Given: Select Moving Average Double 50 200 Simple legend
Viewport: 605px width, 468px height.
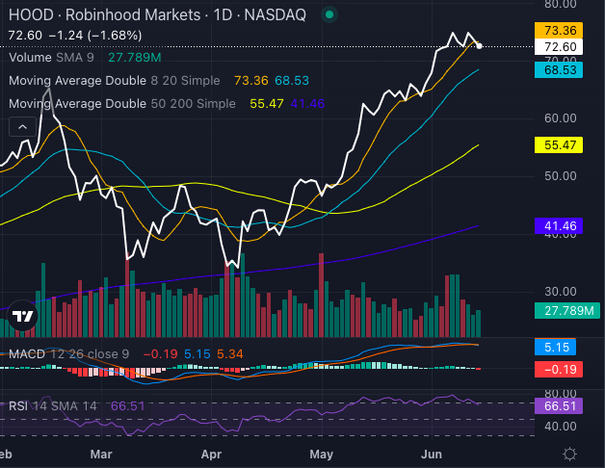Looking at the screenshot, I should (122, 103).
